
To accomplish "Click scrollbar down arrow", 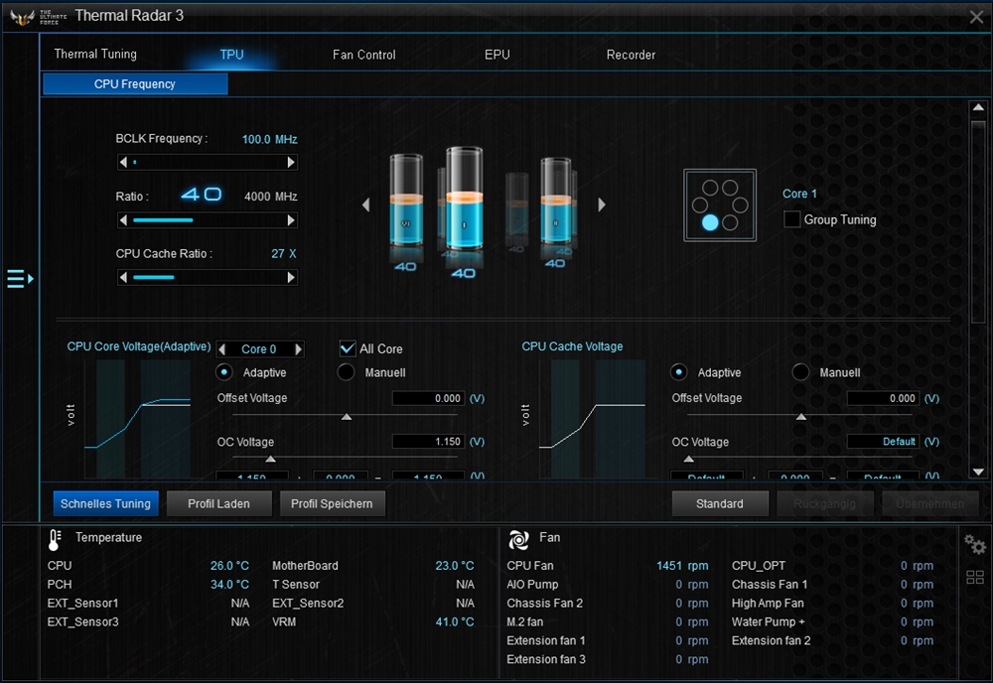I will [978, 472].
